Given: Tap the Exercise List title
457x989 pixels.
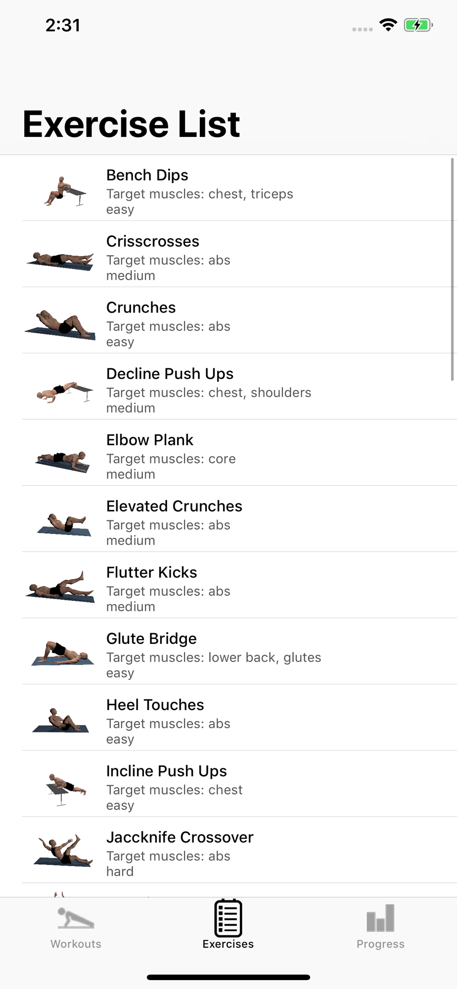Looking at the screenshot, I should coord(131,124).
